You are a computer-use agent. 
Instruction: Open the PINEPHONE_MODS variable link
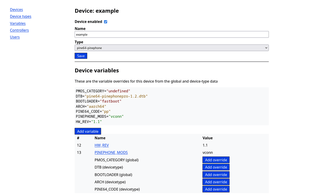coord(111,152)
